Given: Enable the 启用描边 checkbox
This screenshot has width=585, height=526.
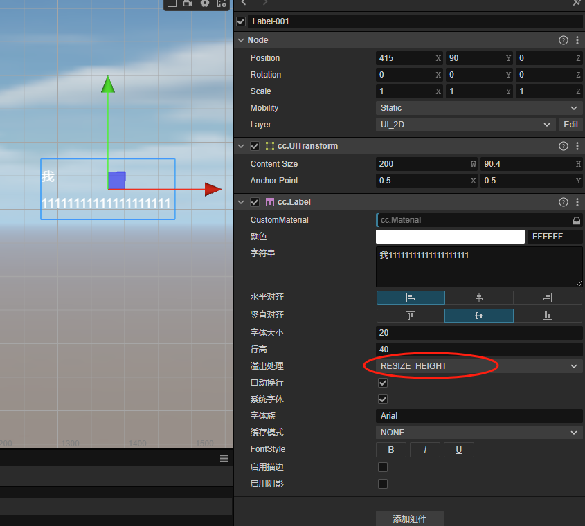Looking at the screenshot, I should (383, 467).
